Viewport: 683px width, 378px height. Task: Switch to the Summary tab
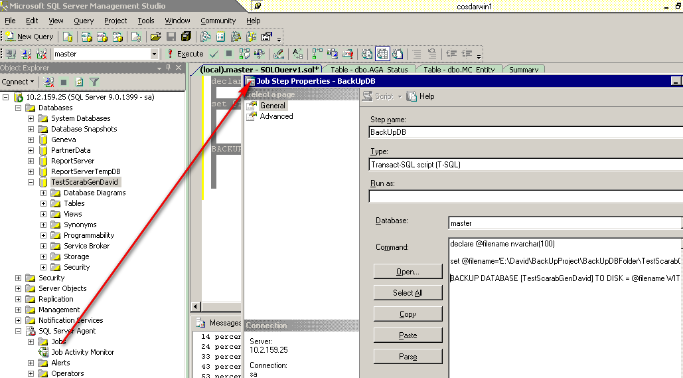[x=524, y=70]
